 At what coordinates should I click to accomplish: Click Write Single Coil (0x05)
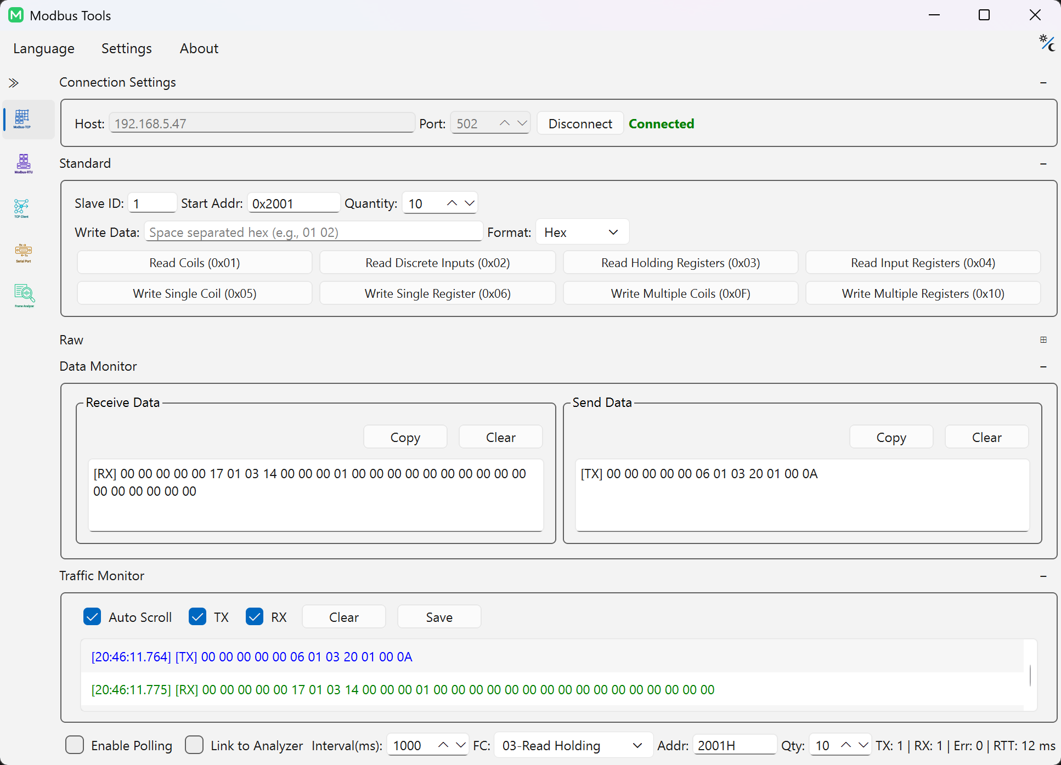[195, 293]
